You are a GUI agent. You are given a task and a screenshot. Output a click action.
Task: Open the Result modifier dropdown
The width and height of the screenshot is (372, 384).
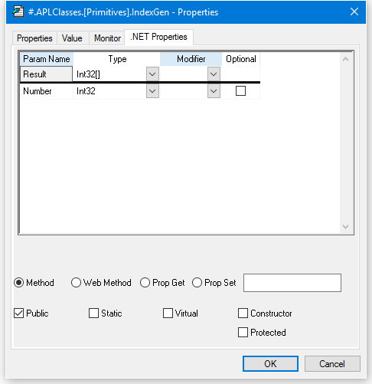pyautogui.click(x=214, y=74)
